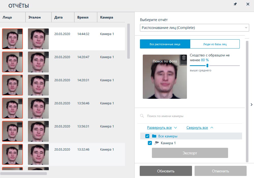The width and height of the screenshot is (254, 178).
Task: Switch to Люди из базы лиц tab
Action: click(x=215, y=44)
